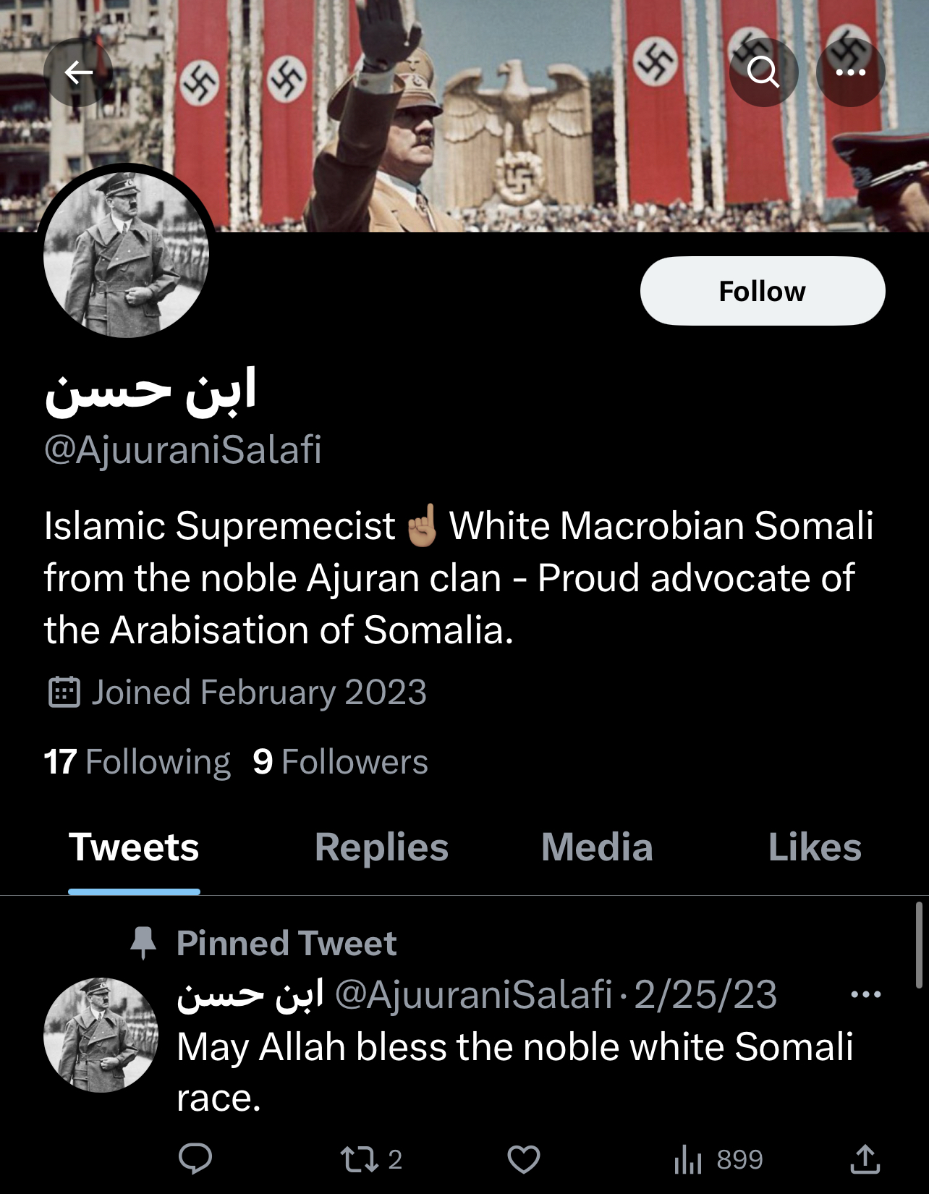Switch to the Likes tab
Screen dimensions: 929x1194
(815, 847)
